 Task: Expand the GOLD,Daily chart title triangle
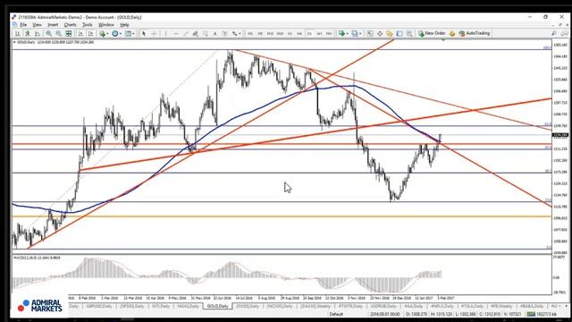[14, 42]
